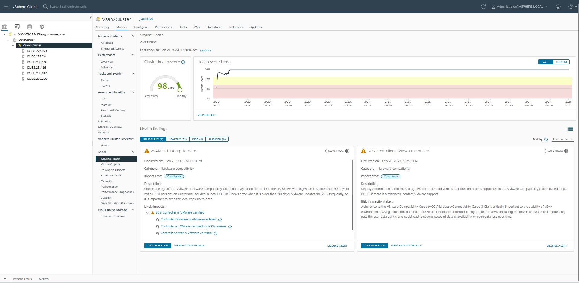This screenshot has width=579, height=283.
Task: Collapse the Resource Allocation section
Action: coord(133,92)
